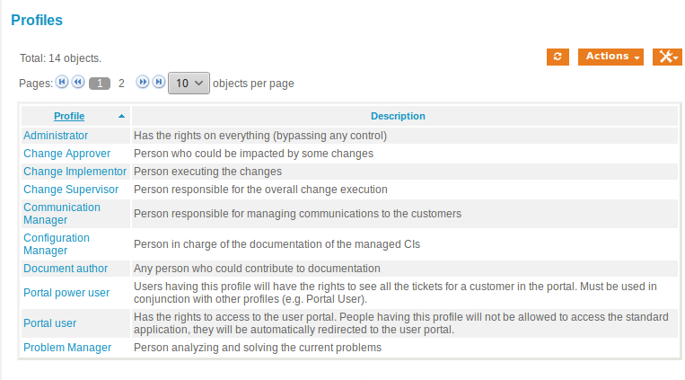Sort by the Profile column header
The image size is (685, 380).
(69, 116)
